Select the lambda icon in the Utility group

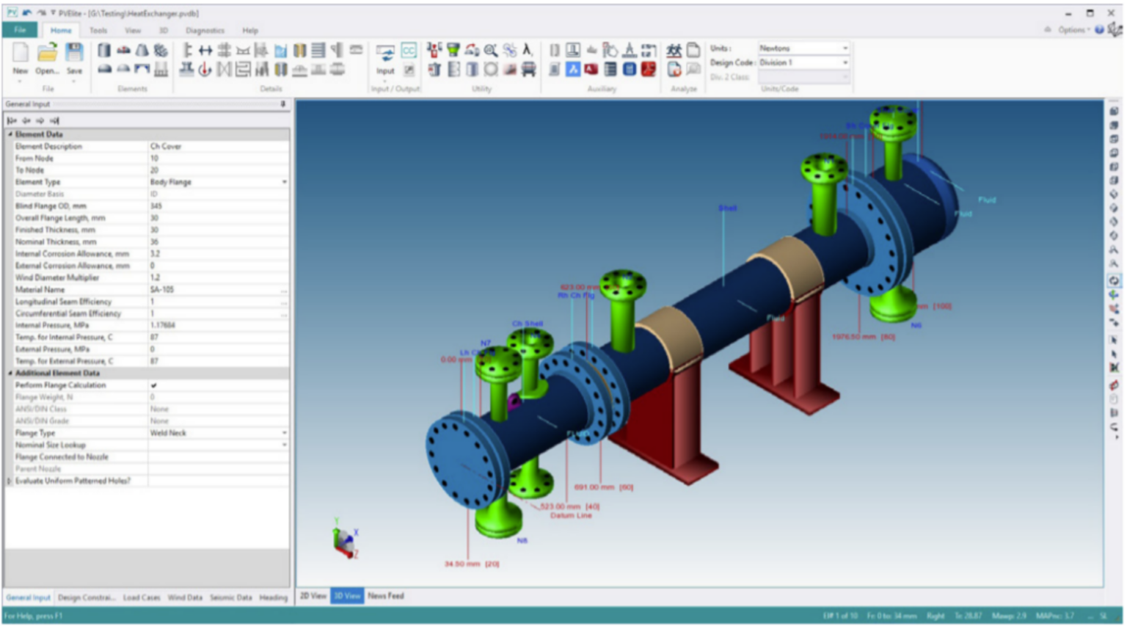[525, 50]
